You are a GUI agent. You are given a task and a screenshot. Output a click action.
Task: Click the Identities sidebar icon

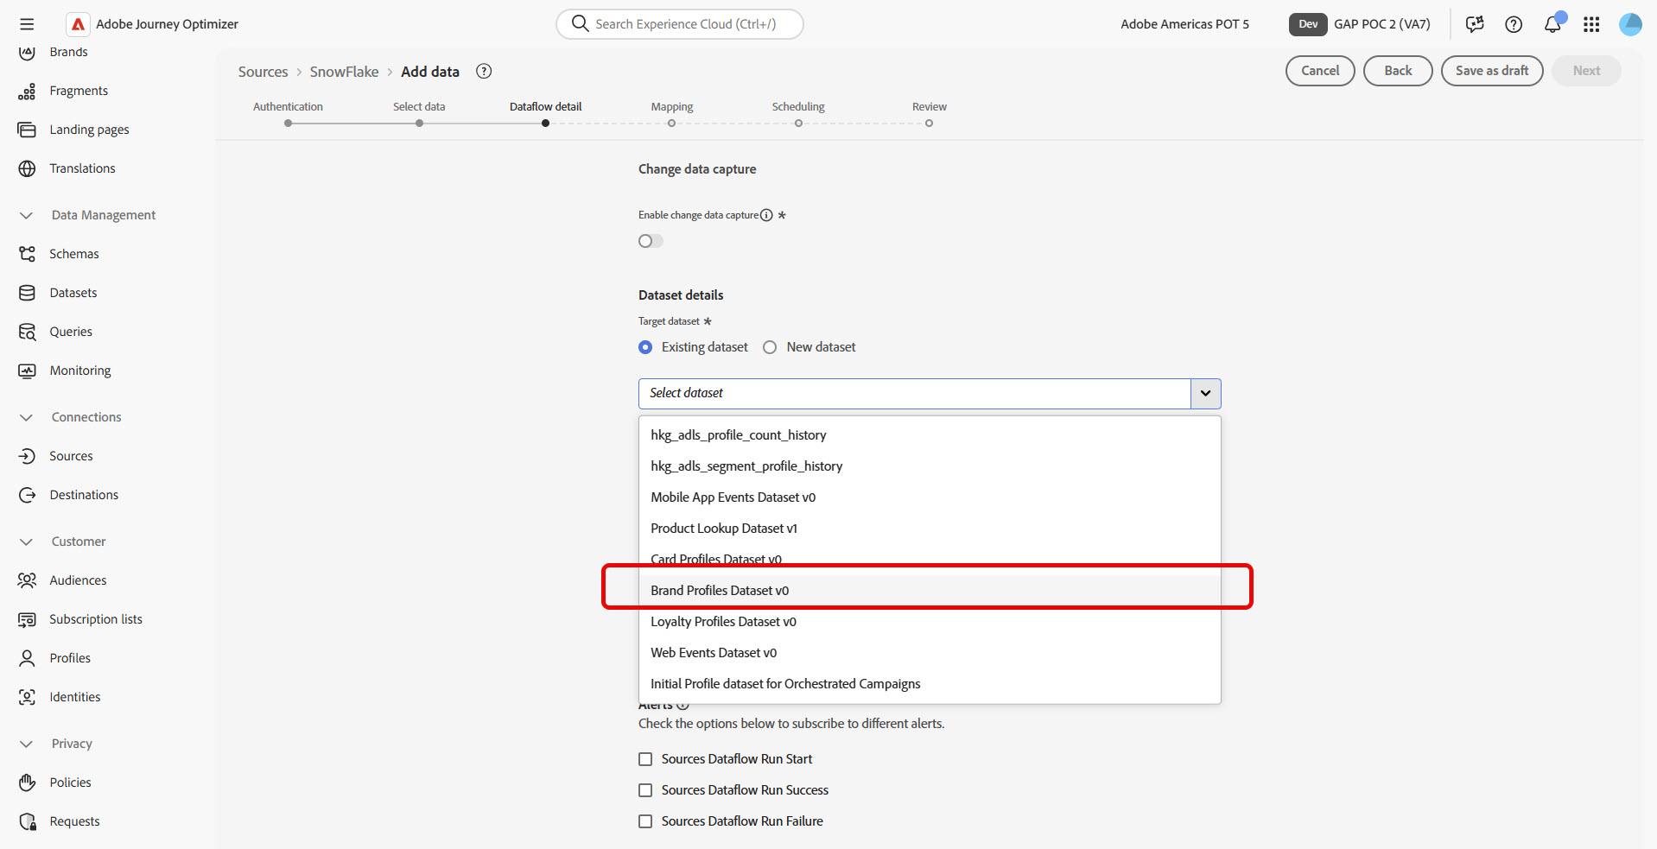click(27, 697)
